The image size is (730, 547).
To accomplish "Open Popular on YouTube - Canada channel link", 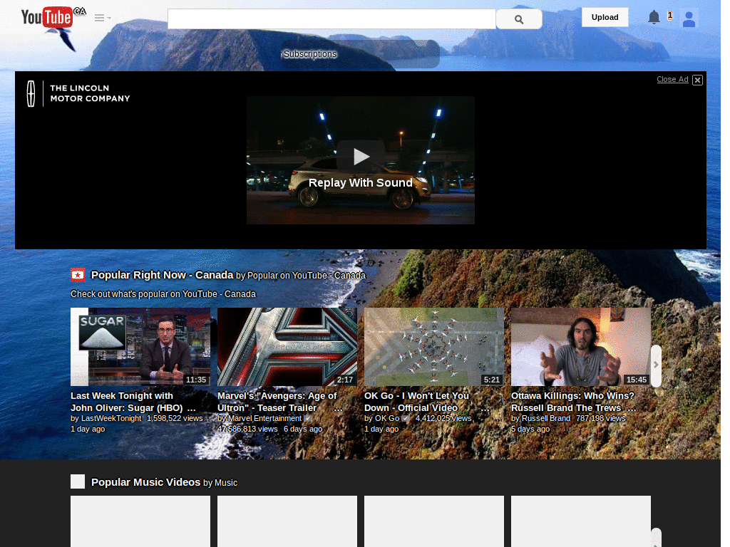I will [307, 276].
